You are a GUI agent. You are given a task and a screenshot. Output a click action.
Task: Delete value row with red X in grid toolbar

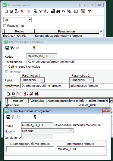click(x=19, y=94)
